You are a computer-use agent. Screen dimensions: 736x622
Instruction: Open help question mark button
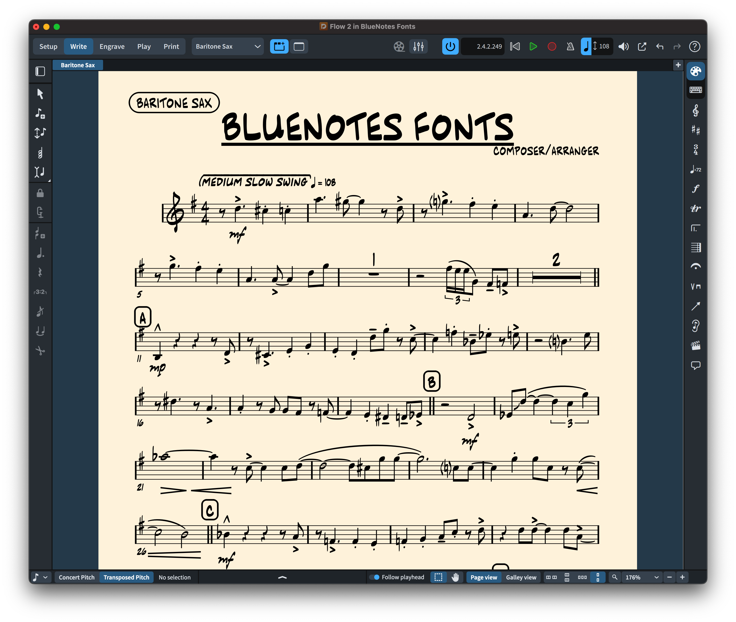(x=695, y=47)
